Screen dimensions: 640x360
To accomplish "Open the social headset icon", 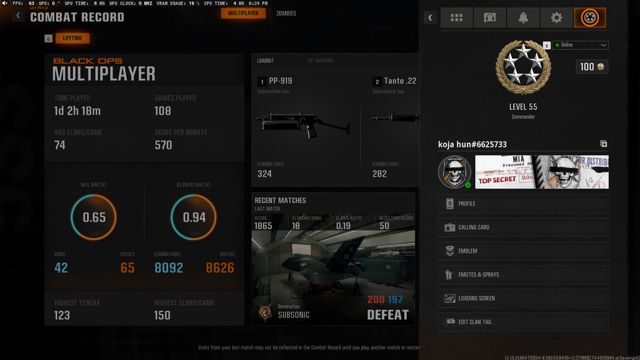I will [x=489, y=17].
